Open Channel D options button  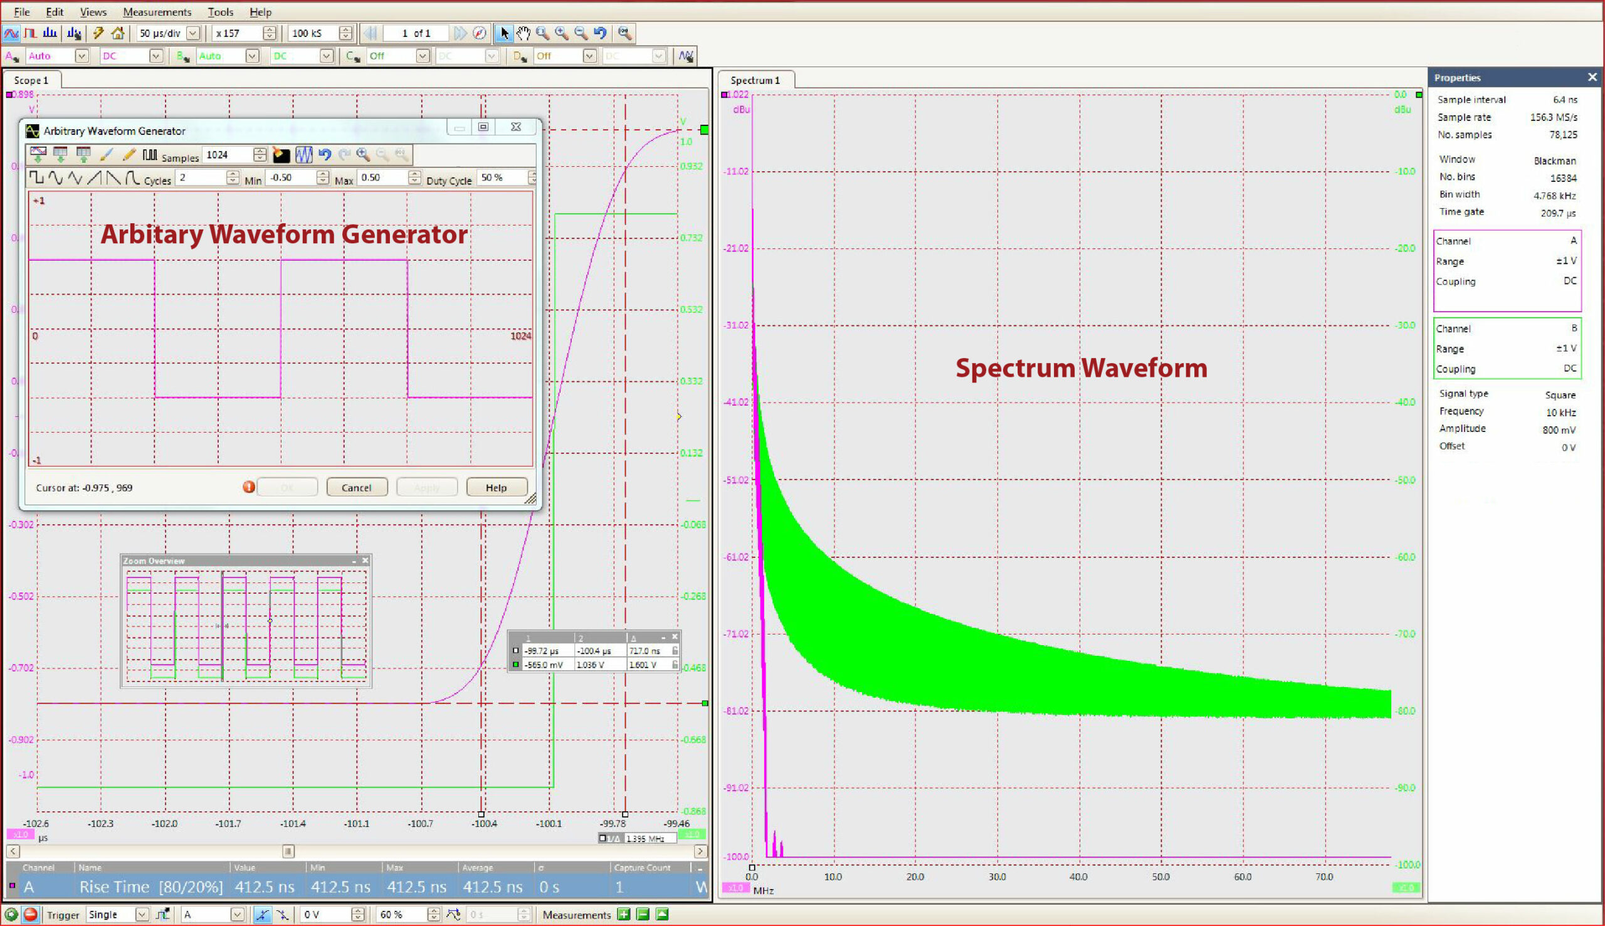pyautogui.click(x=520, y=56)
